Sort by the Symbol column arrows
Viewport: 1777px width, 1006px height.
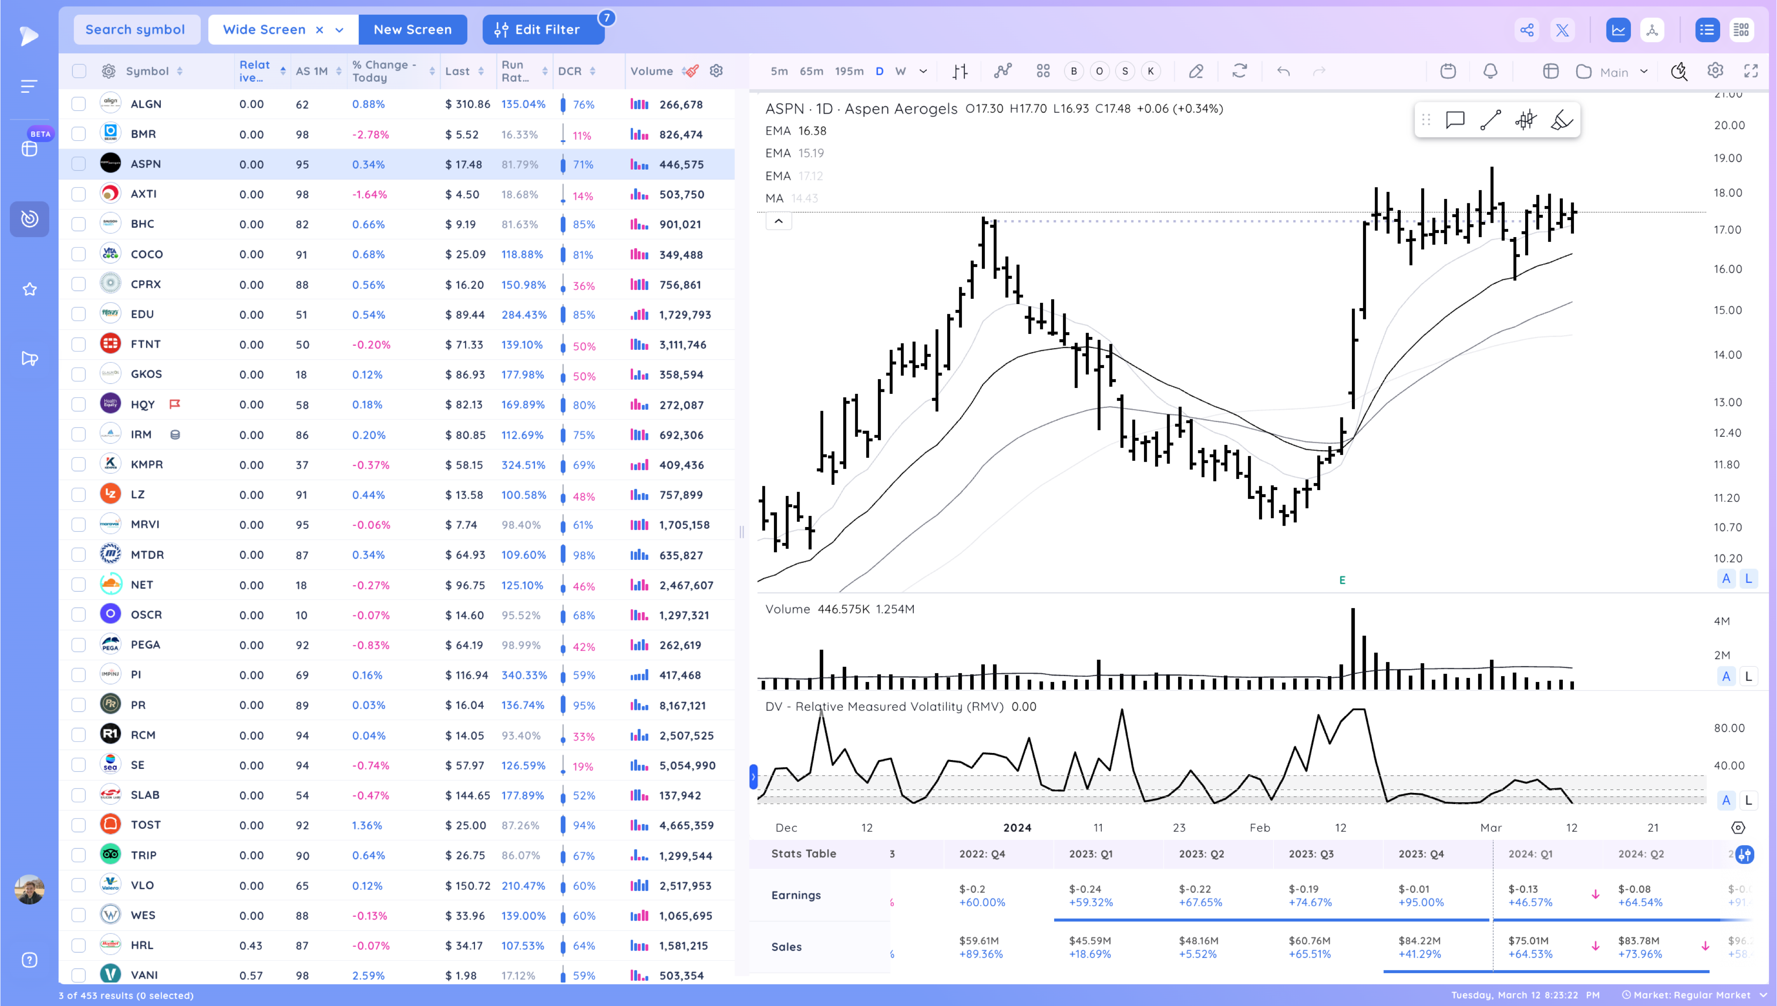point(180,71)
